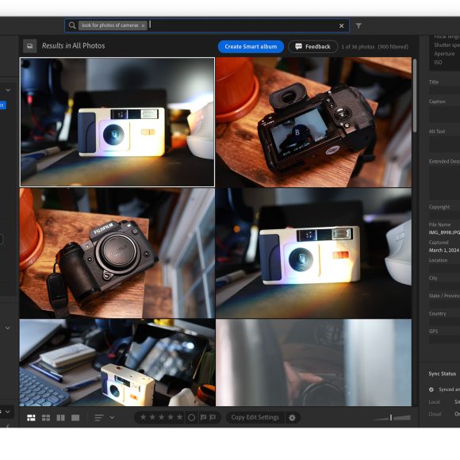Image resolution: width=460 pixels, height=460 pixels.
Task: Flag the photo as rejected
Action: pos(213,417)
